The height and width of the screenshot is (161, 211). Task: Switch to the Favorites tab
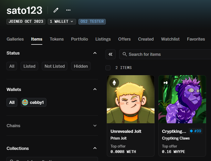pos(196,39)
